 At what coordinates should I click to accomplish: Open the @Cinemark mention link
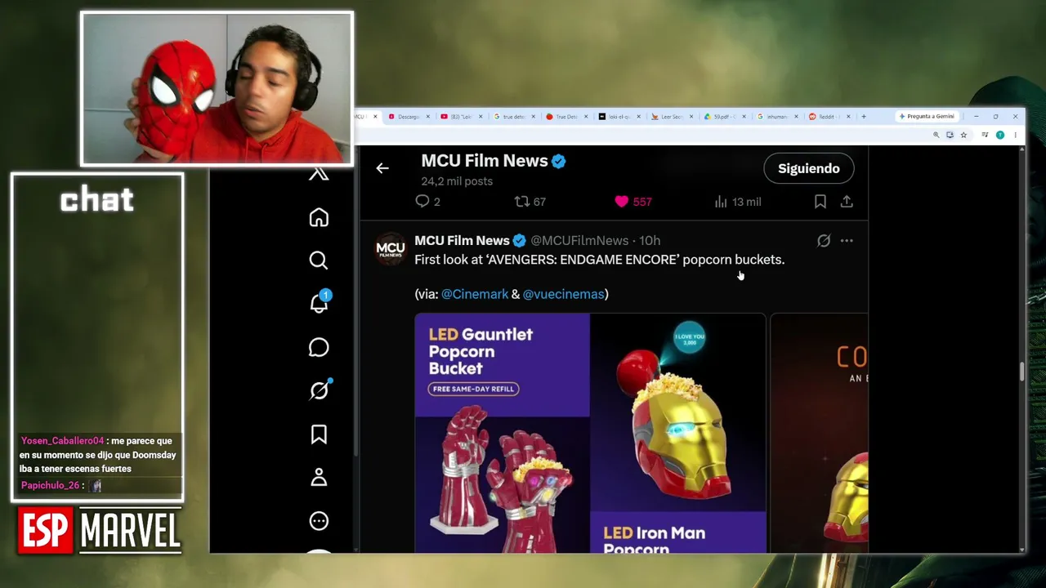475,294
